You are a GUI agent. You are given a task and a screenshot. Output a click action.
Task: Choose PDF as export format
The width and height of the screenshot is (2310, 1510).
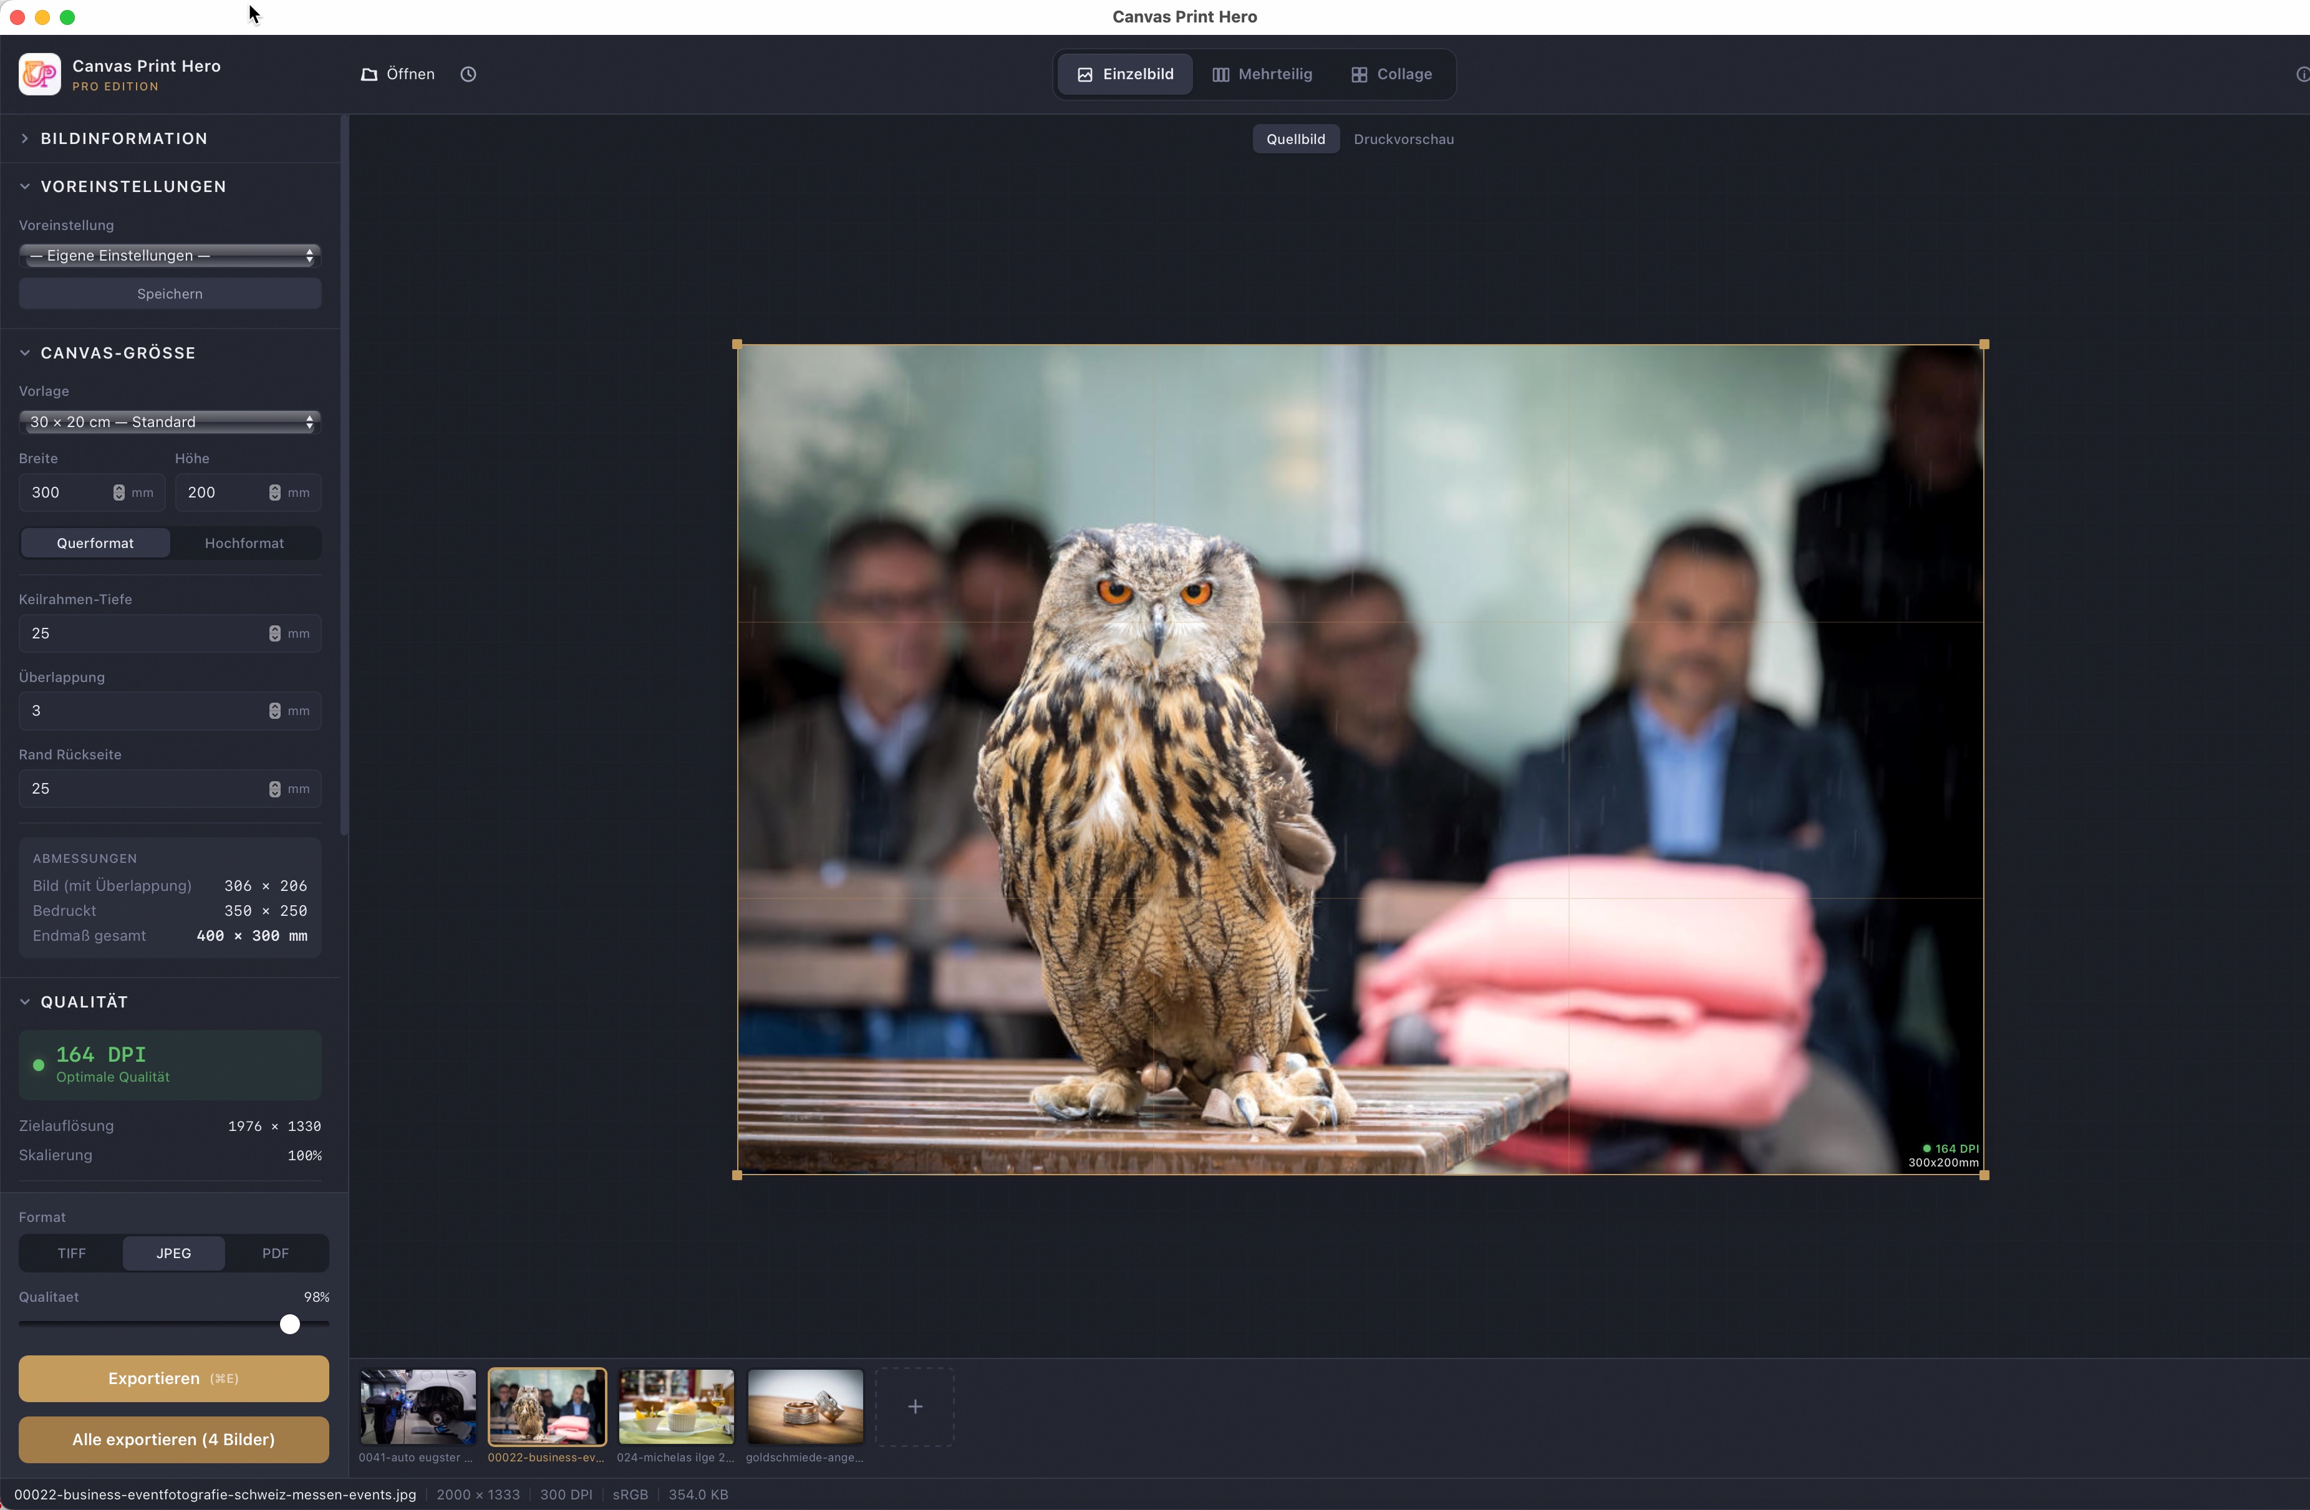pos(276,1253)
